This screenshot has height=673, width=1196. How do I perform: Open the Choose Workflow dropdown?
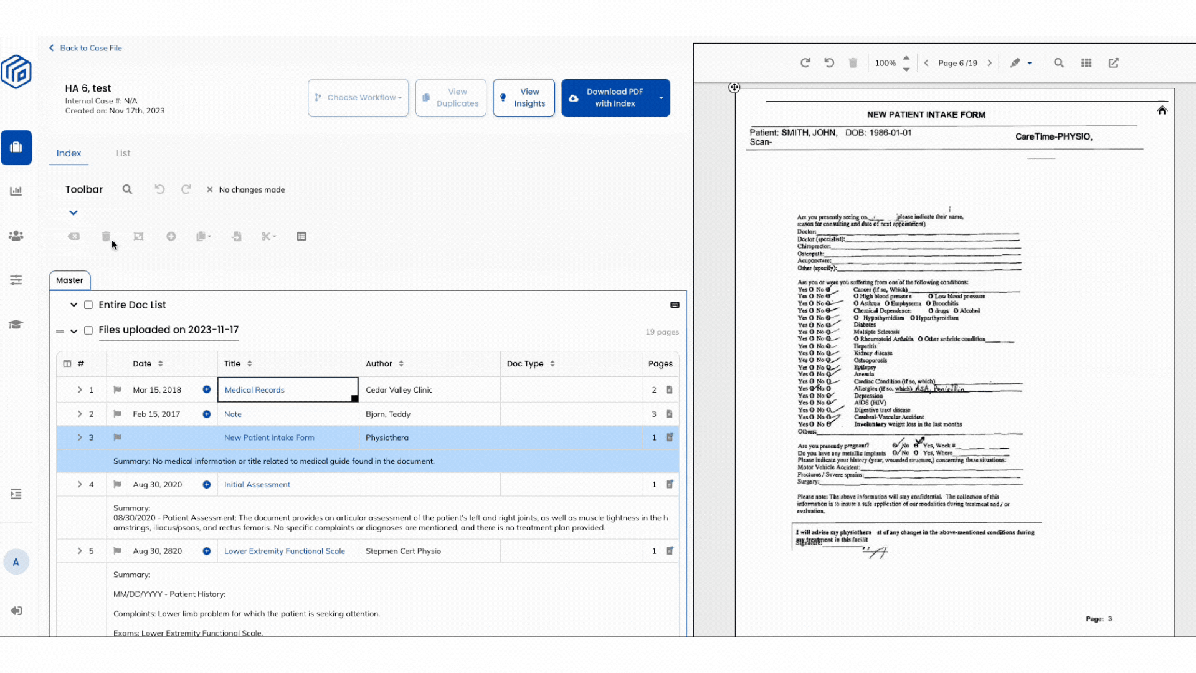point(358,97)
